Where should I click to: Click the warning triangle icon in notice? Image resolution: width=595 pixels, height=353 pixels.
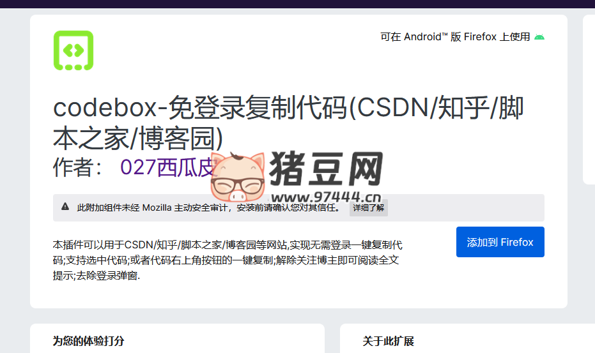click(65, 207)
